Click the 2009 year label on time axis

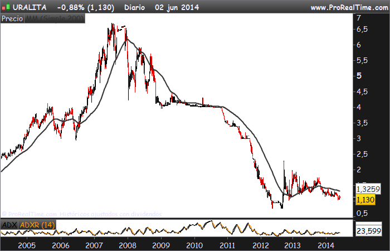click(161, 245)
